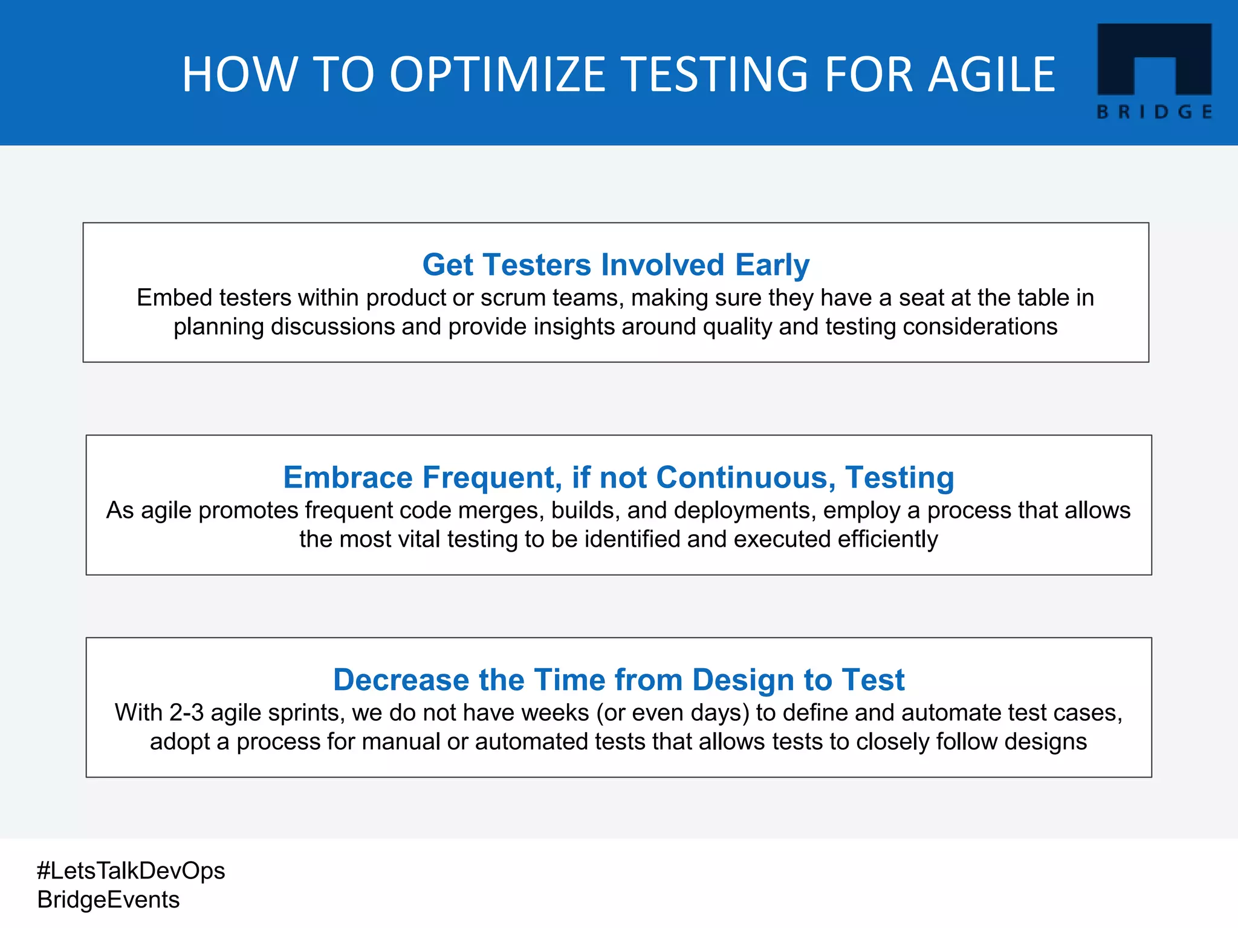The width and height of the screenshot is (1238, 928).
Task: Click the line starting 'As agile promotes frequent'
Action: 618,511
